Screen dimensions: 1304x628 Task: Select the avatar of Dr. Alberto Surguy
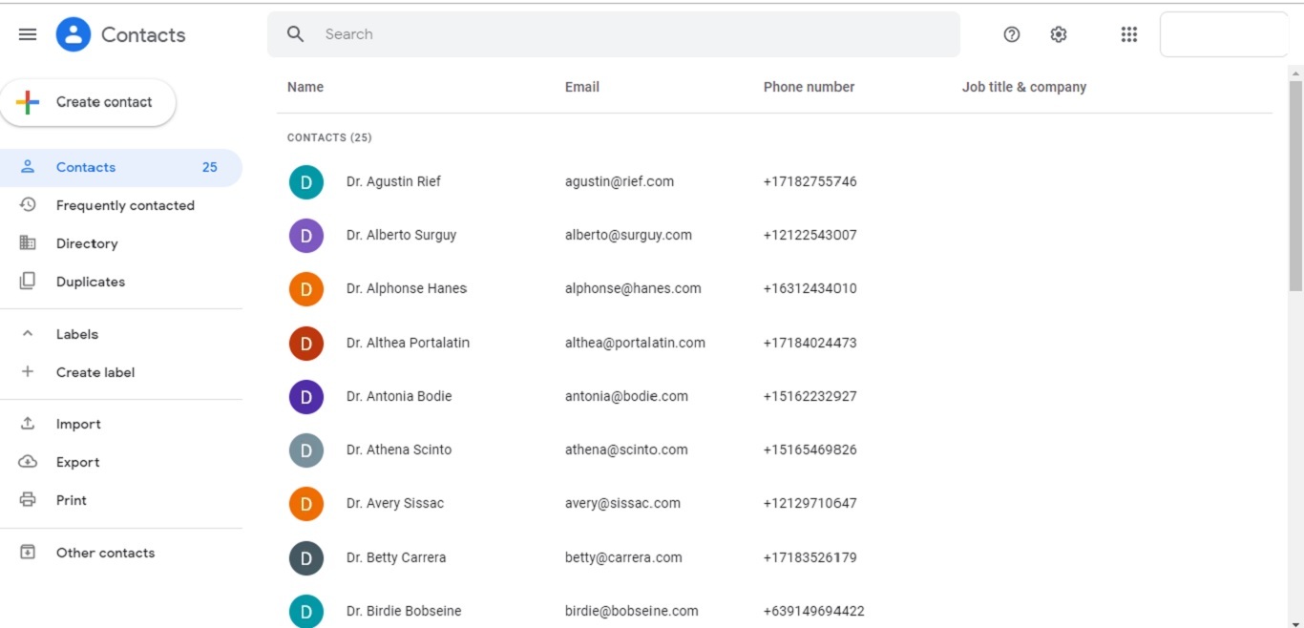306,235
